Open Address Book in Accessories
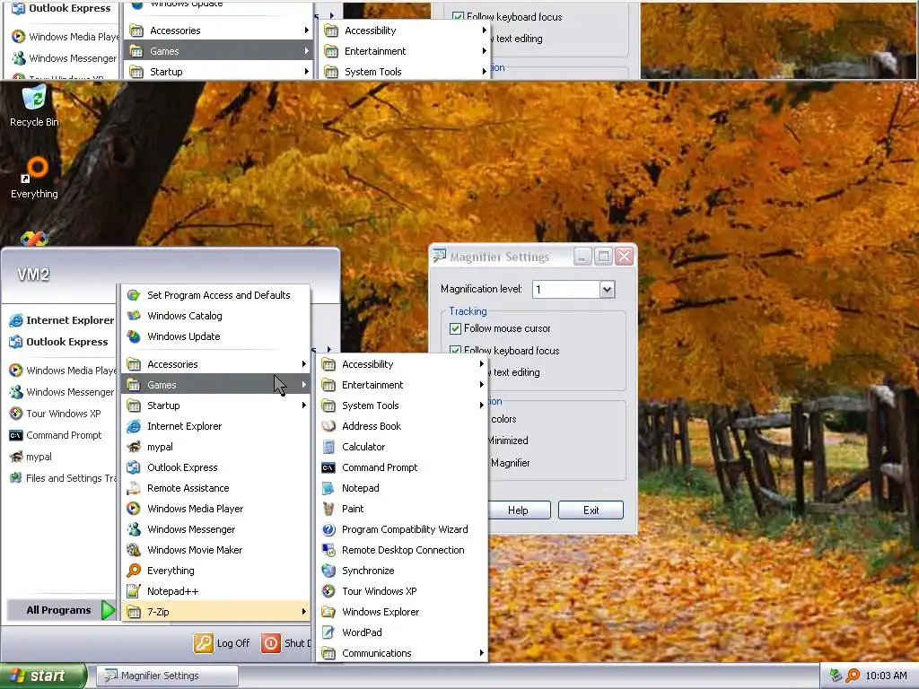The height and width of the screenshot is (689, 919). 402,426
